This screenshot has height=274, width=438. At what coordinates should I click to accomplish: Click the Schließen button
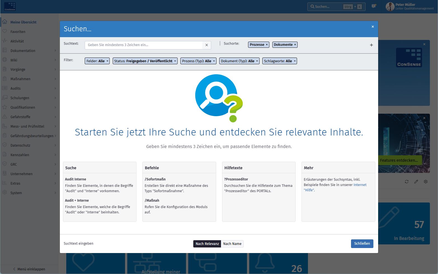coord(362,244)
